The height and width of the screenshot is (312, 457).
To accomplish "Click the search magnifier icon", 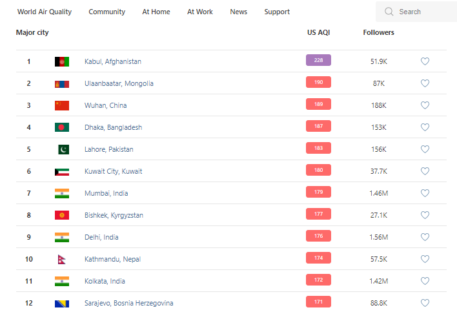I will 389,12.
